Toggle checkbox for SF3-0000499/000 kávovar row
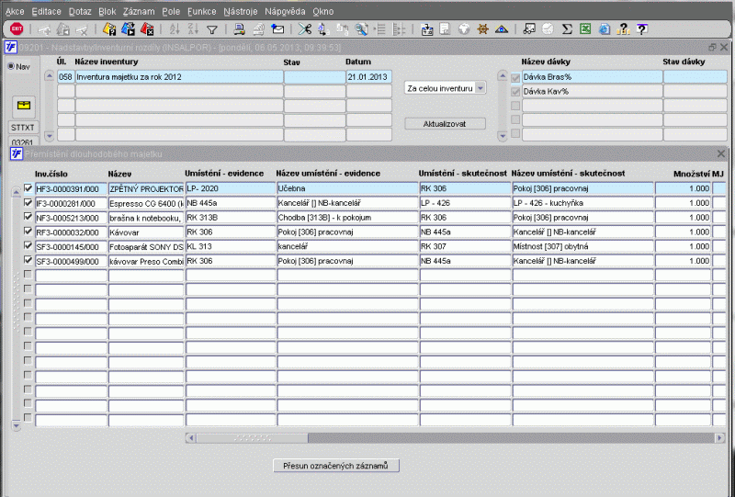 pyautogui.click(x=28, y=261)
